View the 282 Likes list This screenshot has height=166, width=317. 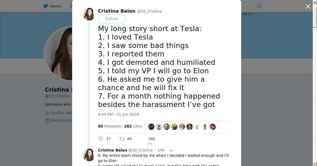(133, 126)
